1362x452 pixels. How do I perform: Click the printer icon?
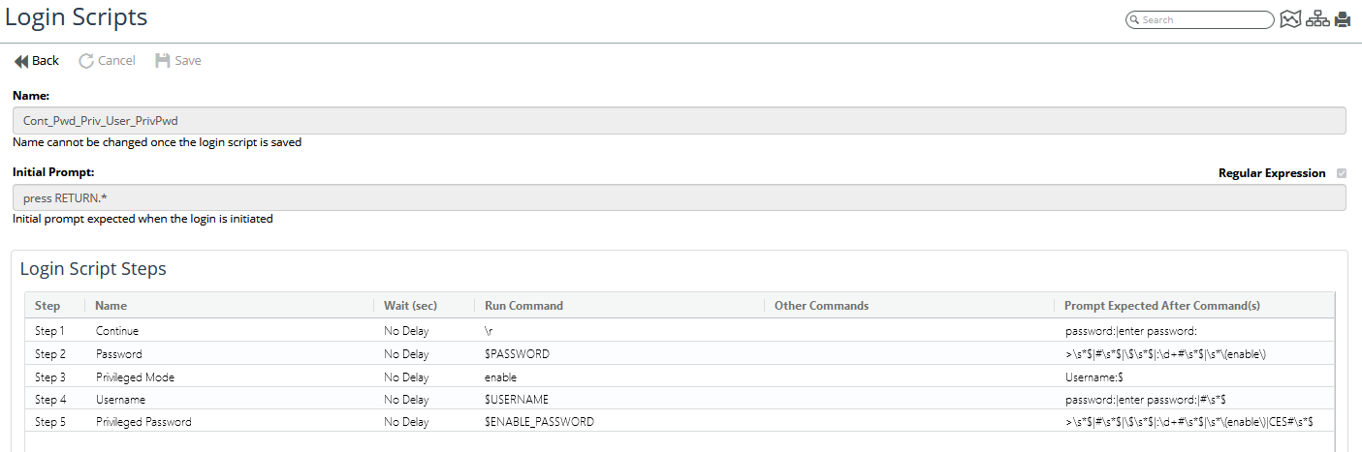coord(1343,19)
